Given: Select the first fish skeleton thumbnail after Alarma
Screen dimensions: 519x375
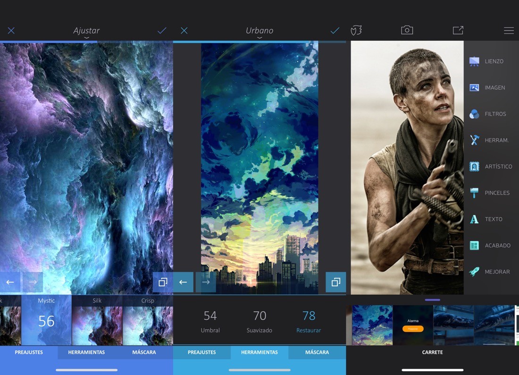Looking at the screenshot, I should 453,325.
